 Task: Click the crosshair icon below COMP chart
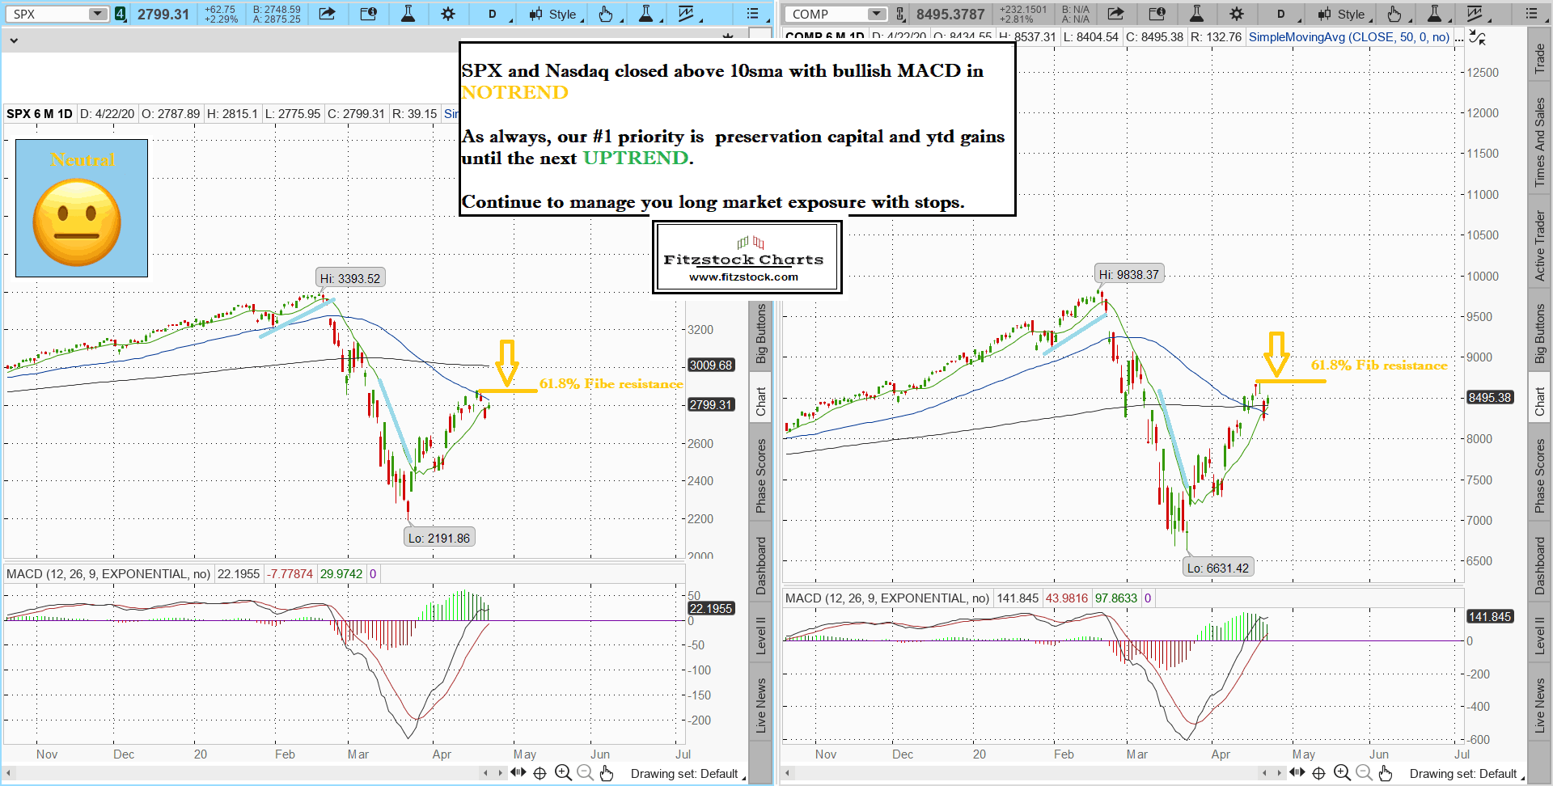[1318, 773]
